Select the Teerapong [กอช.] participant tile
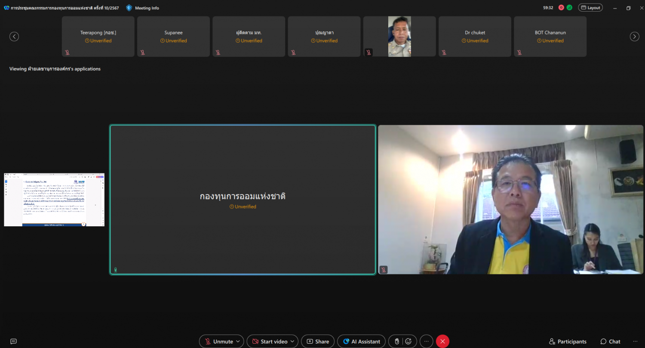The width and height of the screenshot is (645, 348). (98, 37)
